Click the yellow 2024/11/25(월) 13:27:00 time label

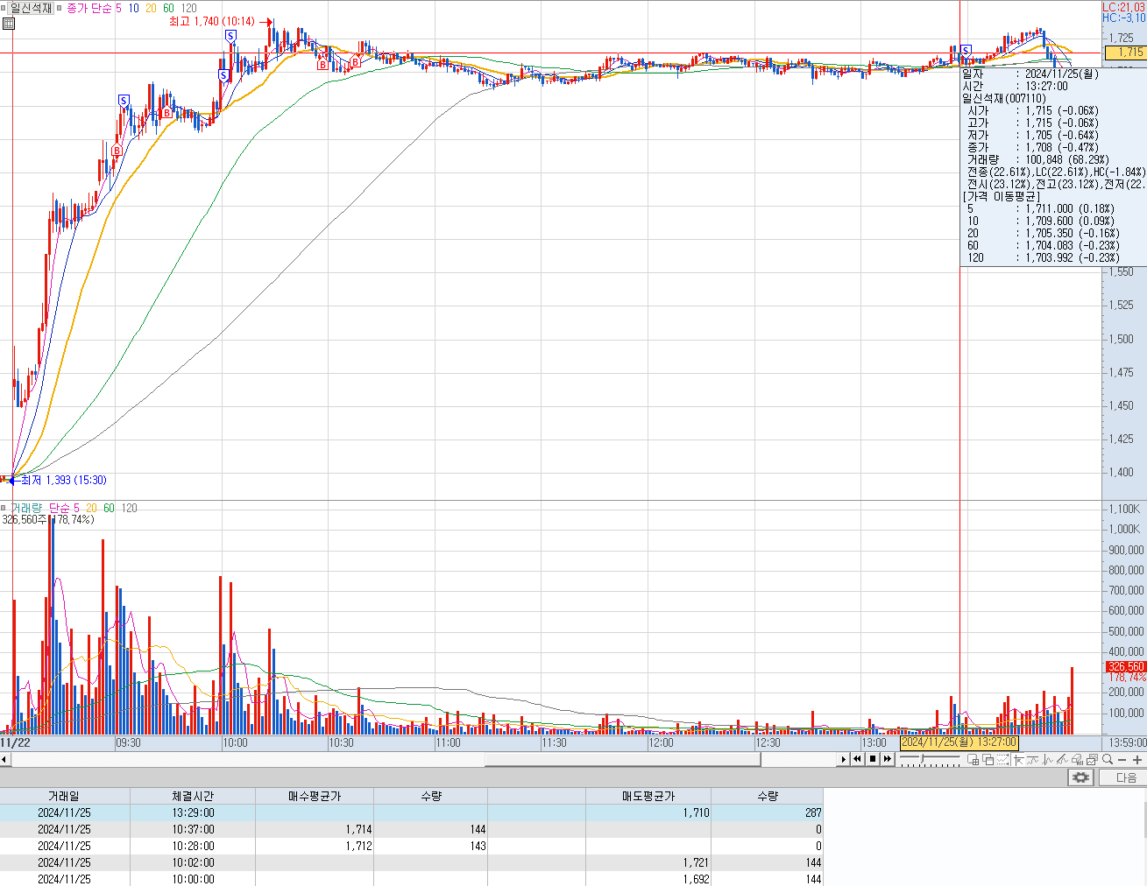coord(959,742)
